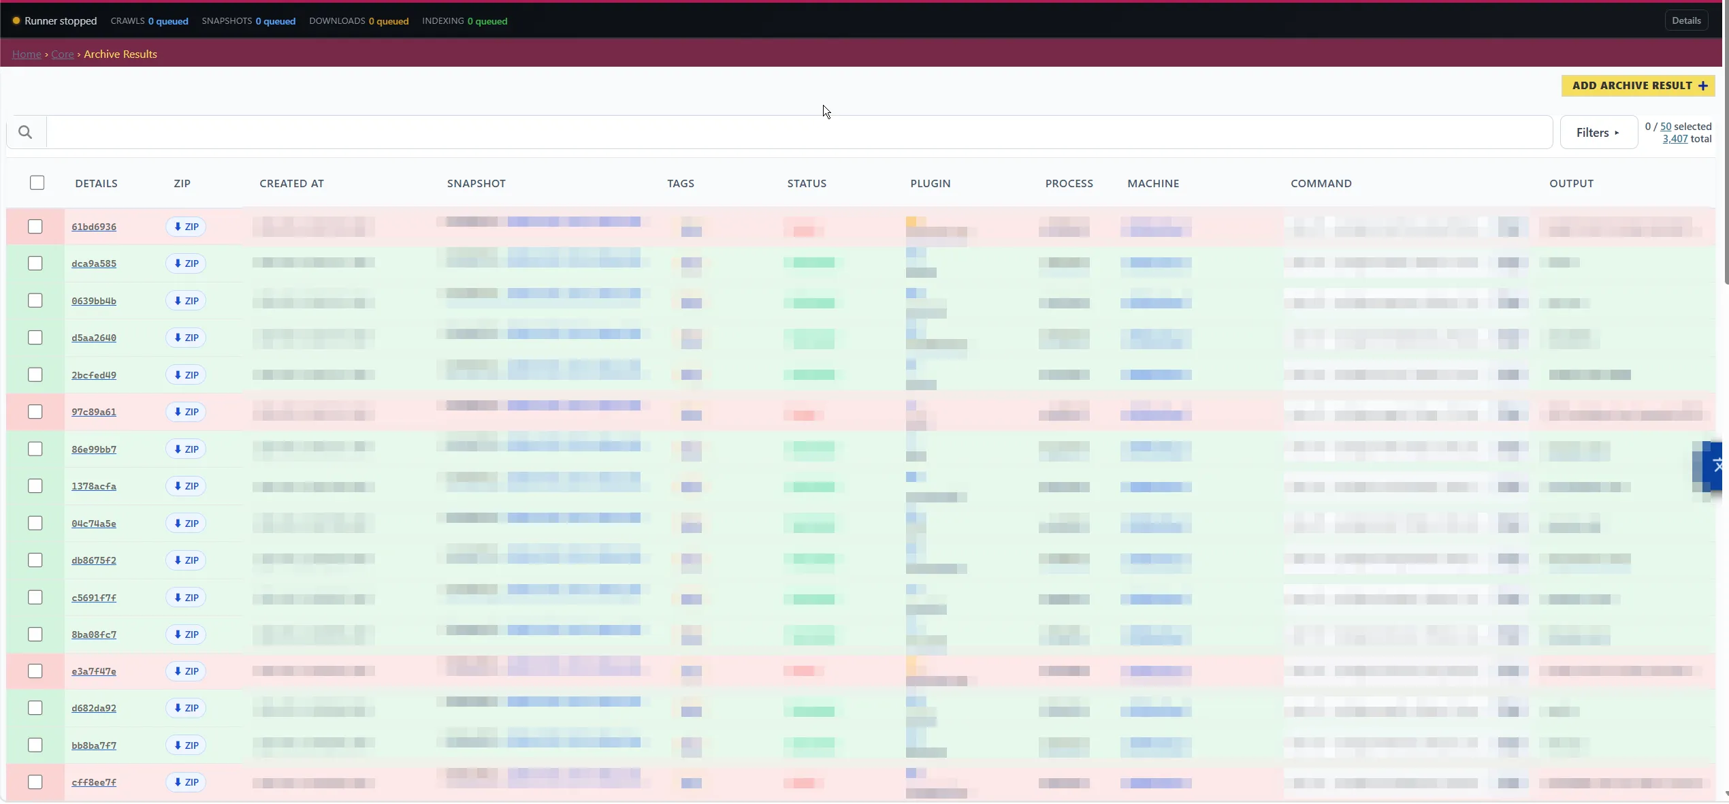Download ZIP for result 8ba08fc7
This screenshot has width=1729, height=804.
(x=186, y=634)
